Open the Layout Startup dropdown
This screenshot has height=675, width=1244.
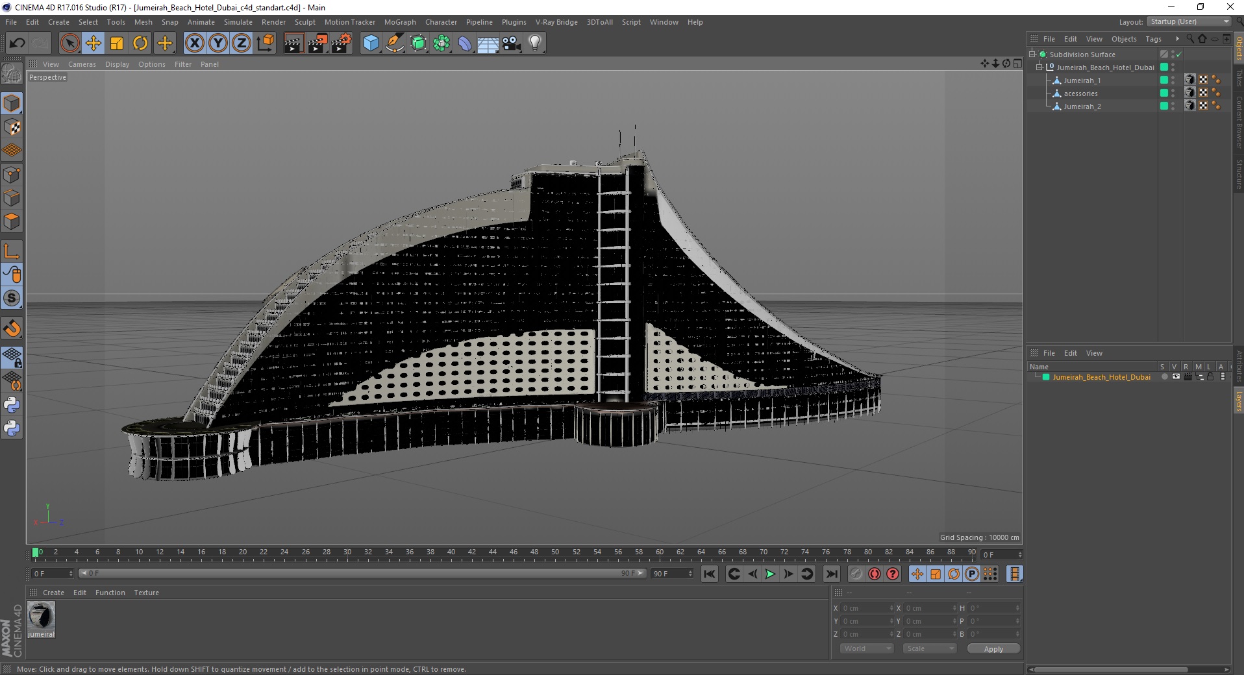(x=1189, y=22)
